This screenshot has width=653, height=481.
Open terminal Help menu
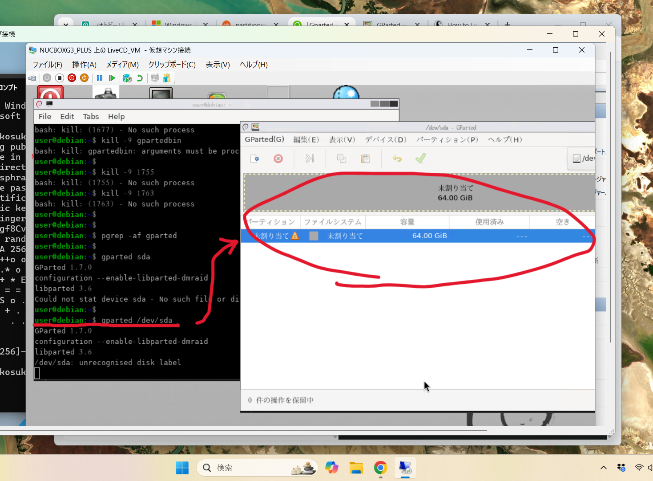pyautogui.click(x=116, y=116)
